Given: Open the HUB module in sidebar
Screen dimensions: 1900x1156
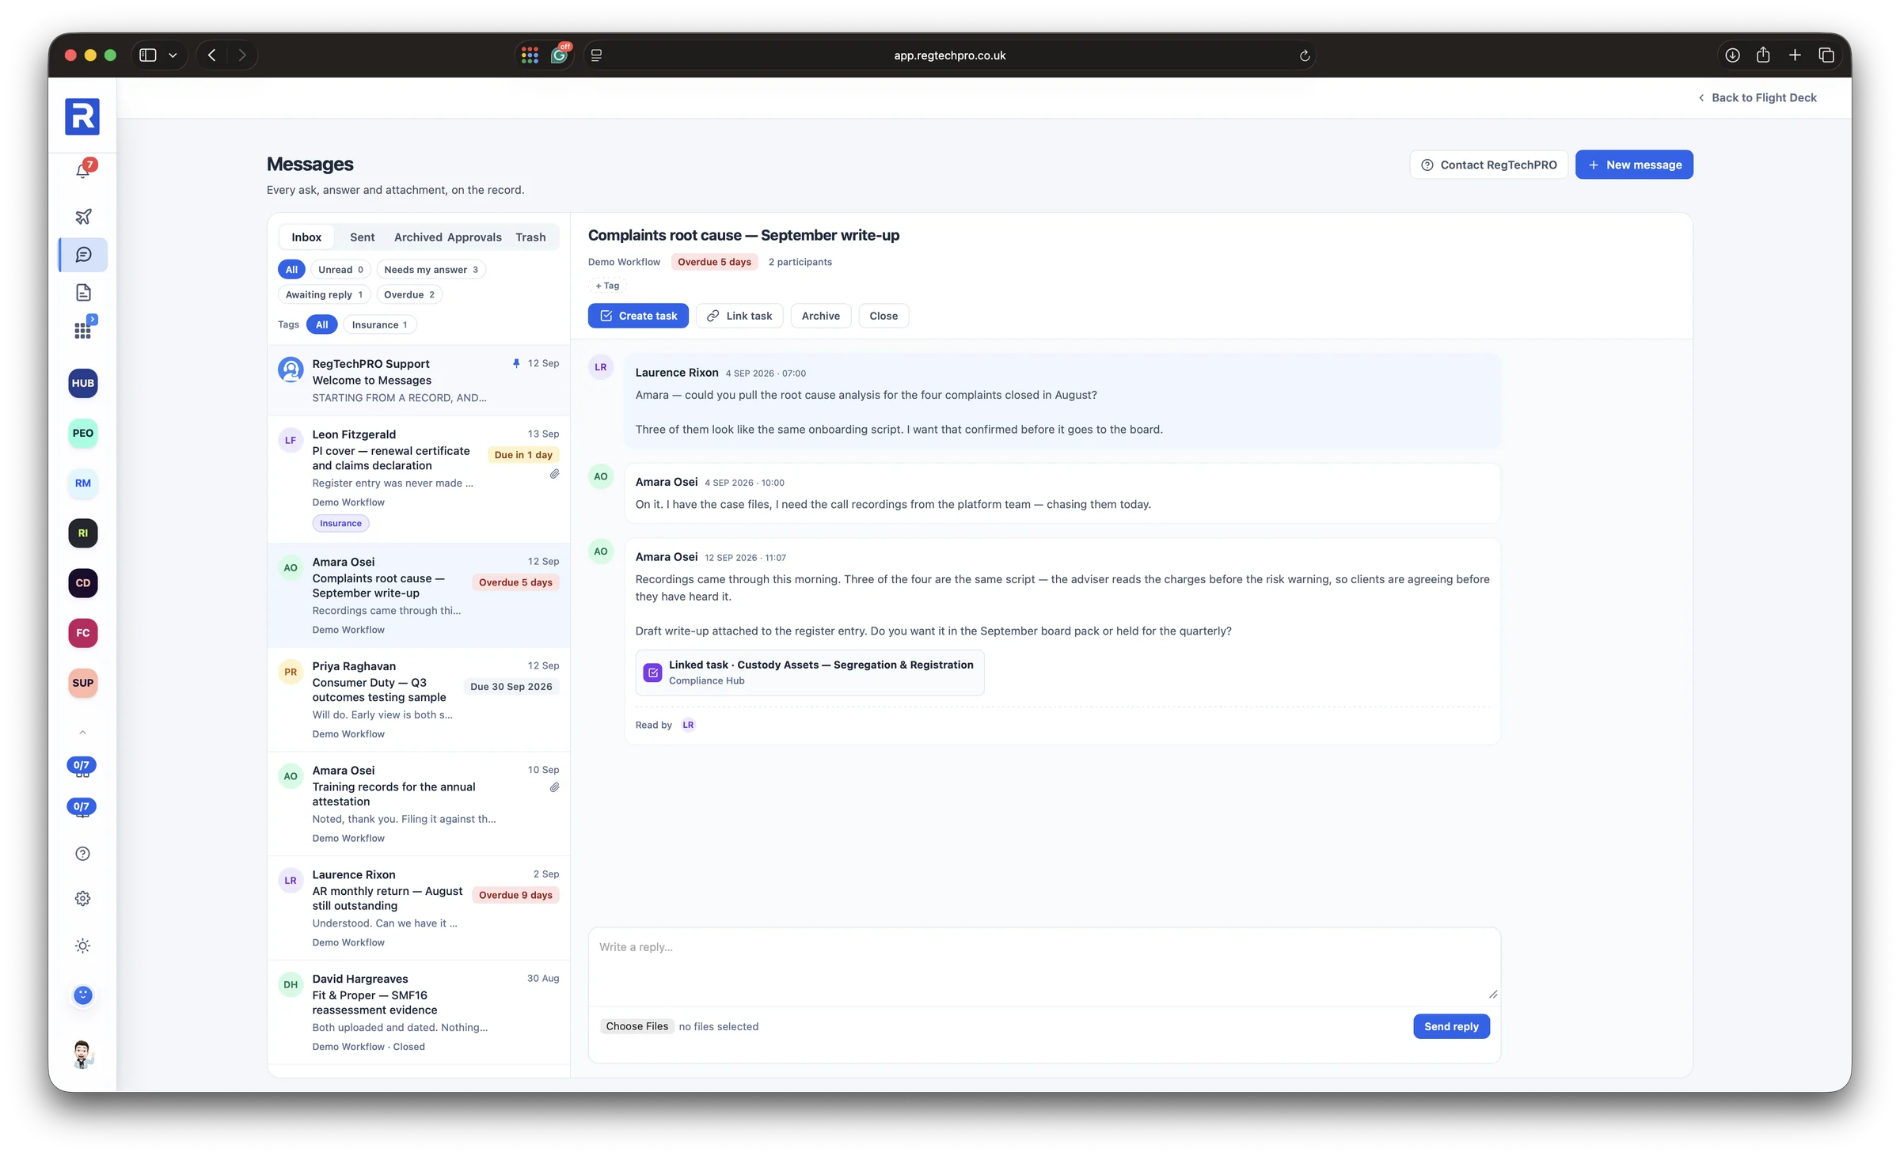Looking at the screenshot, I should point(83,383).
